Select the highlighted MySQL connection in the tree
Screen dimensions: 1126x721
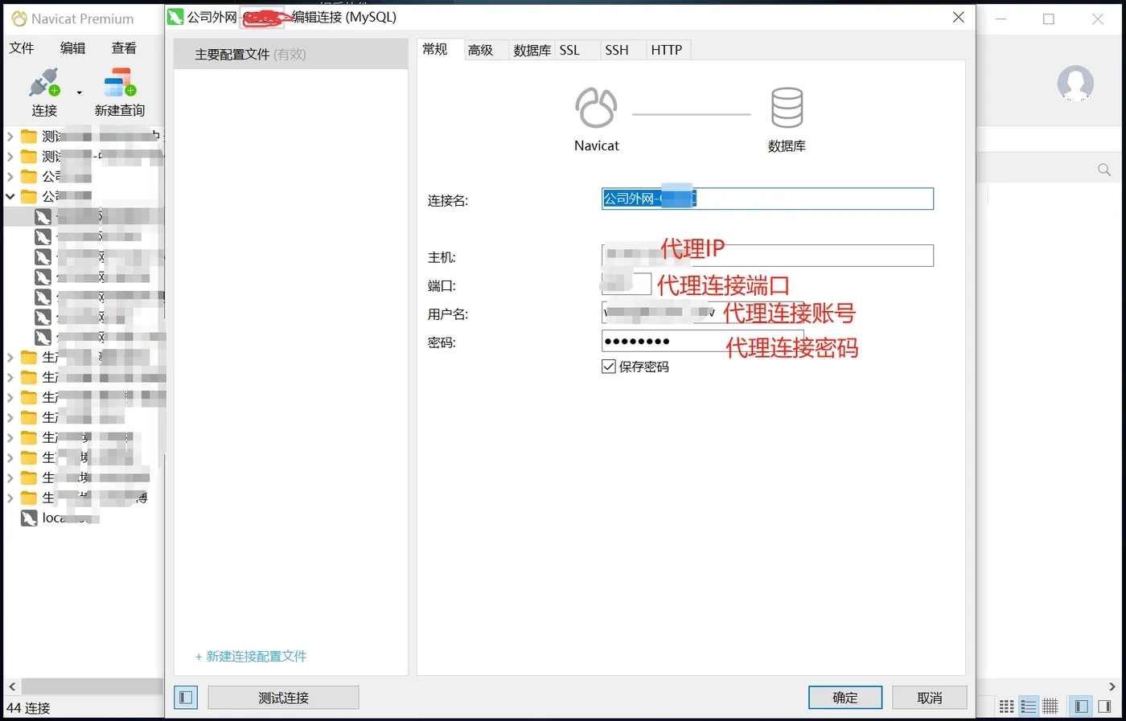click(x=43, y=216)
